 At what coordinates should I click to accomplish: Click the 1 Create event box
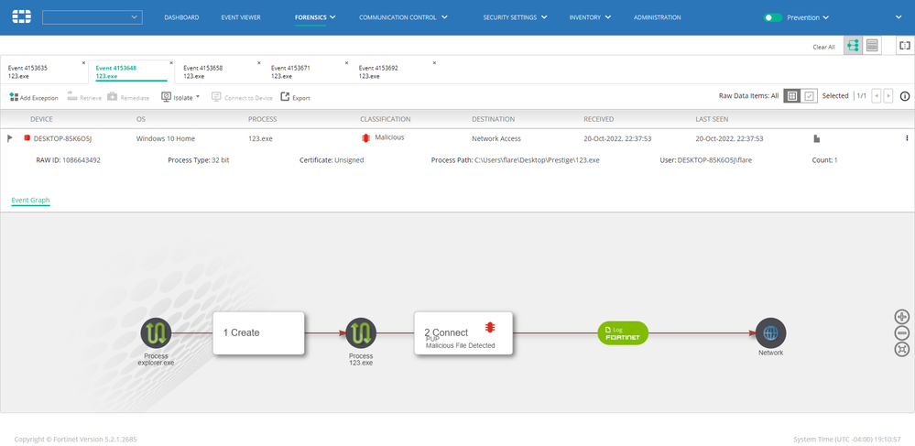point(258,332)
